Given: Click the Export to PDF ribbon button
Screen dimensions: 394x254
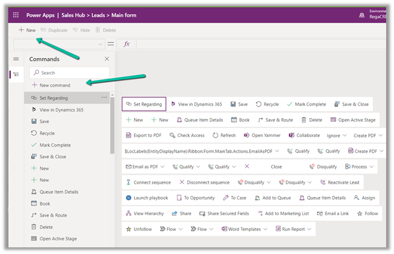Looking at the screenshot, I should [144, 136].
